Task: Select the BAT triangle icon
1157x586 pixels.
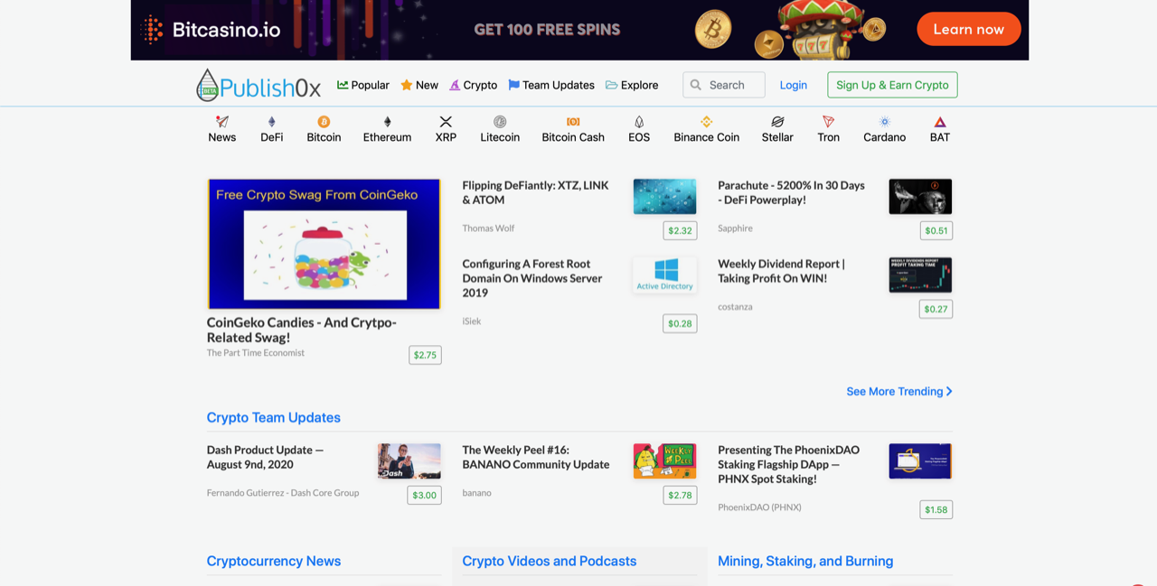Action: click(x=940, y=122)
